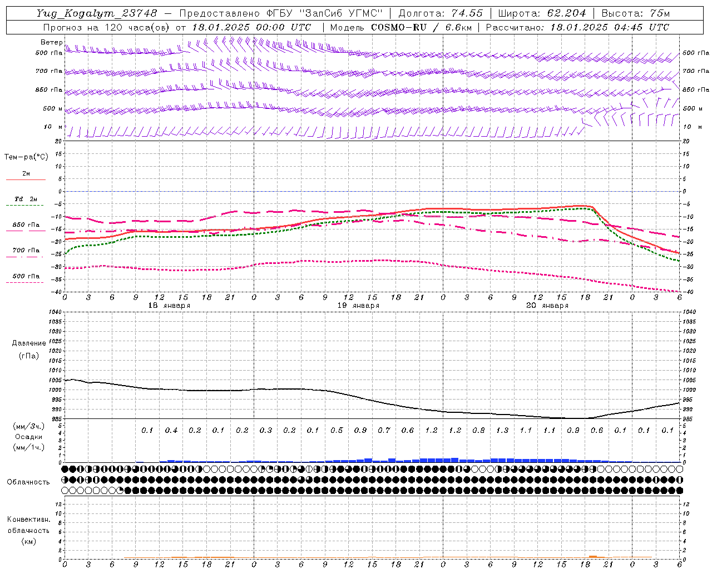Click the Конвективн. облачность label
This screenshot has width=712, height=569.
point(28,530)
